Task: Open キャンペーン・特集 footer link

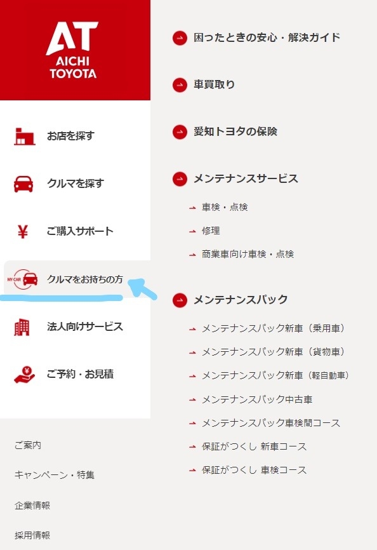Action: [x=55, y=475]
